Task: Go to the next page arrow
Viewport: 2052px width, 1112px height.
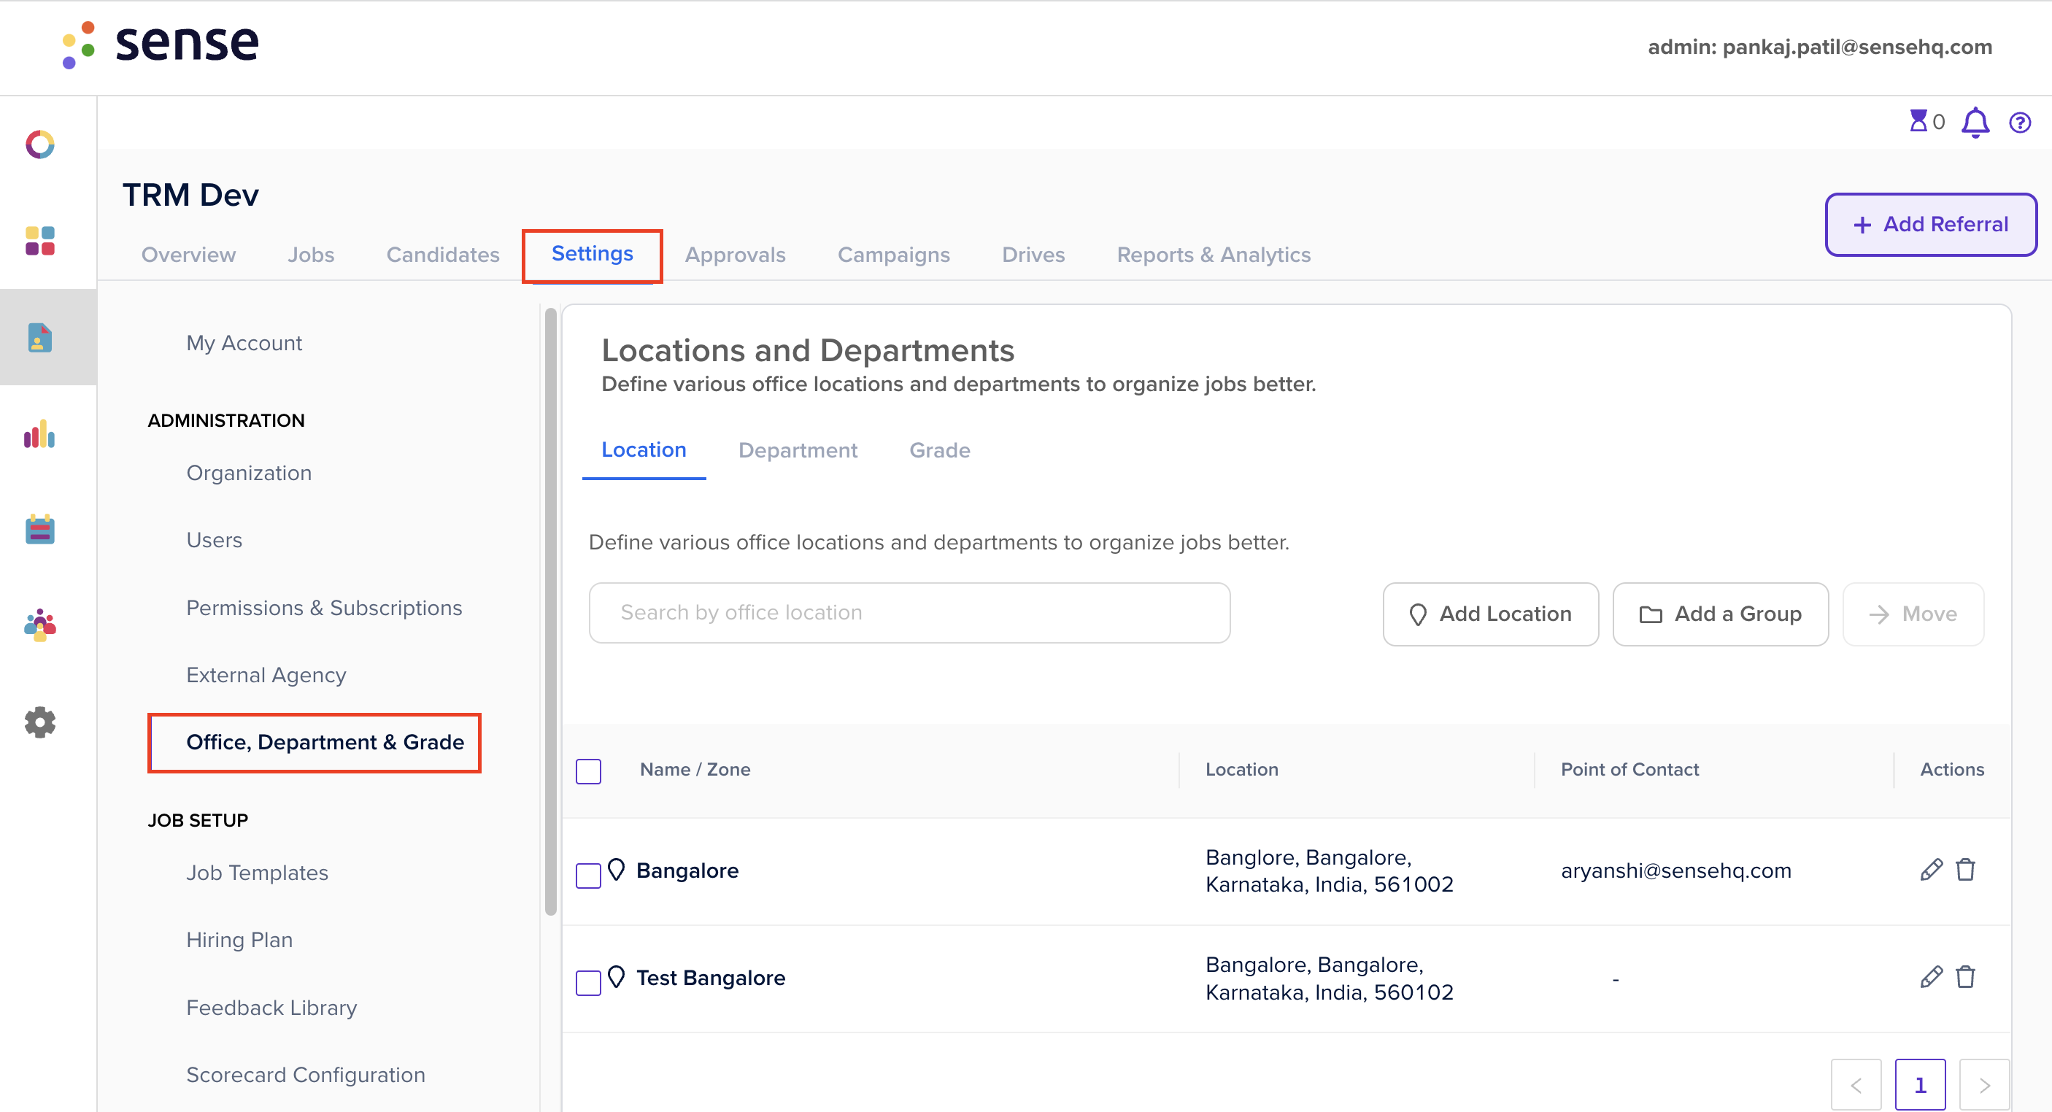Action: click(x=1984, y=1085)
